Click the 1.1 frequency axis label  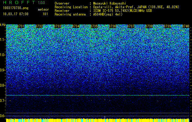click(x=2, y=40)
